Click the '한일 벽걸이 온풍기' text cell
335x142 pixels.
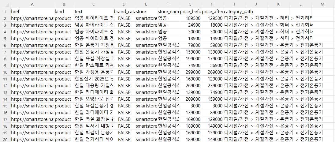pos(94,133)
